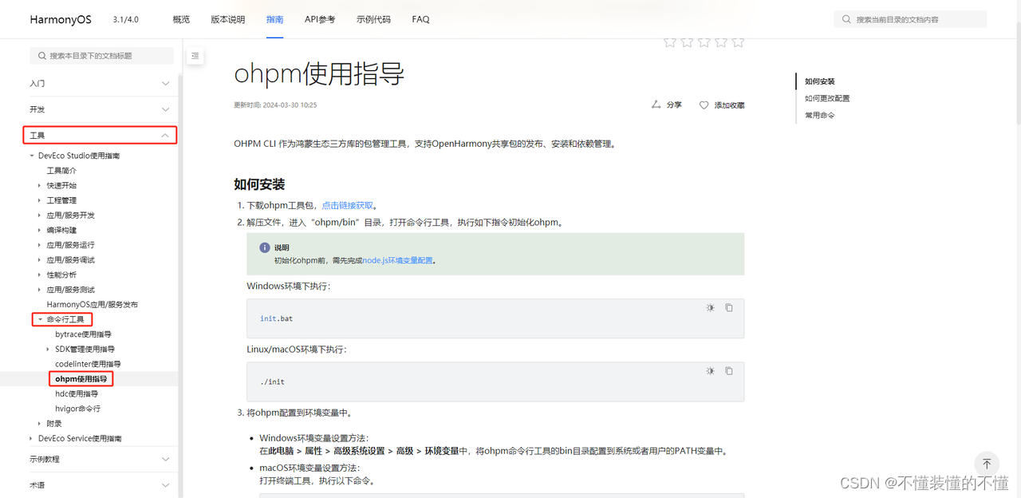
Task: Select the 指南 tab
Action: [274, 19]
